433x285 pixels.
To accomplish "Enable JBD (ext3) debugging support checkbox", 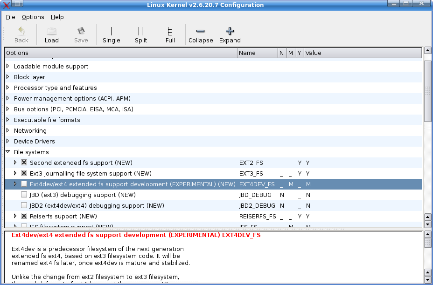I will pyautogui.click(x=24, y=195).
